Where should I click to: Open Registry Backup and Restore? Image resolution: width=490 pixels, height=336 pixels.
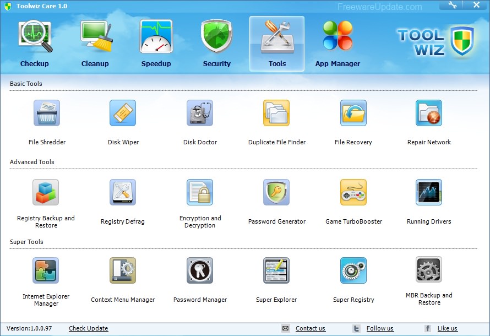click(x=46, y=192)
